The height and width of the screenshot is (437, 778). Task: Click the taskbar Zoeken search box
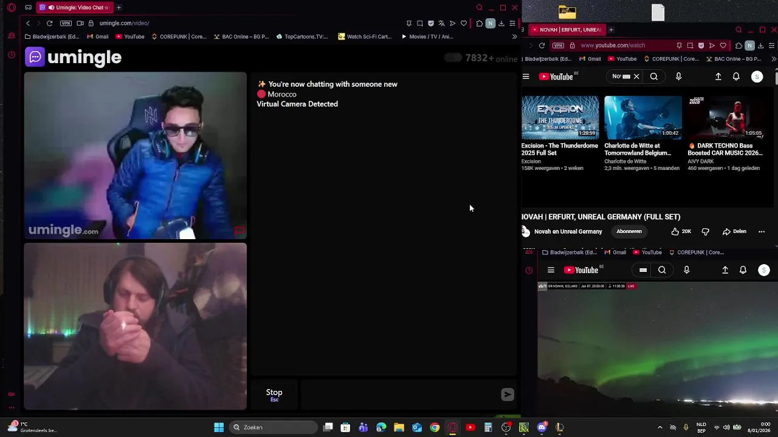[x=274, y=427]
